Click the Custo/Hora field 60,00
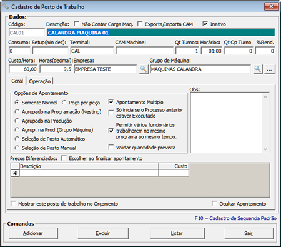Screen dimensions: 281x247 point(23,69)
